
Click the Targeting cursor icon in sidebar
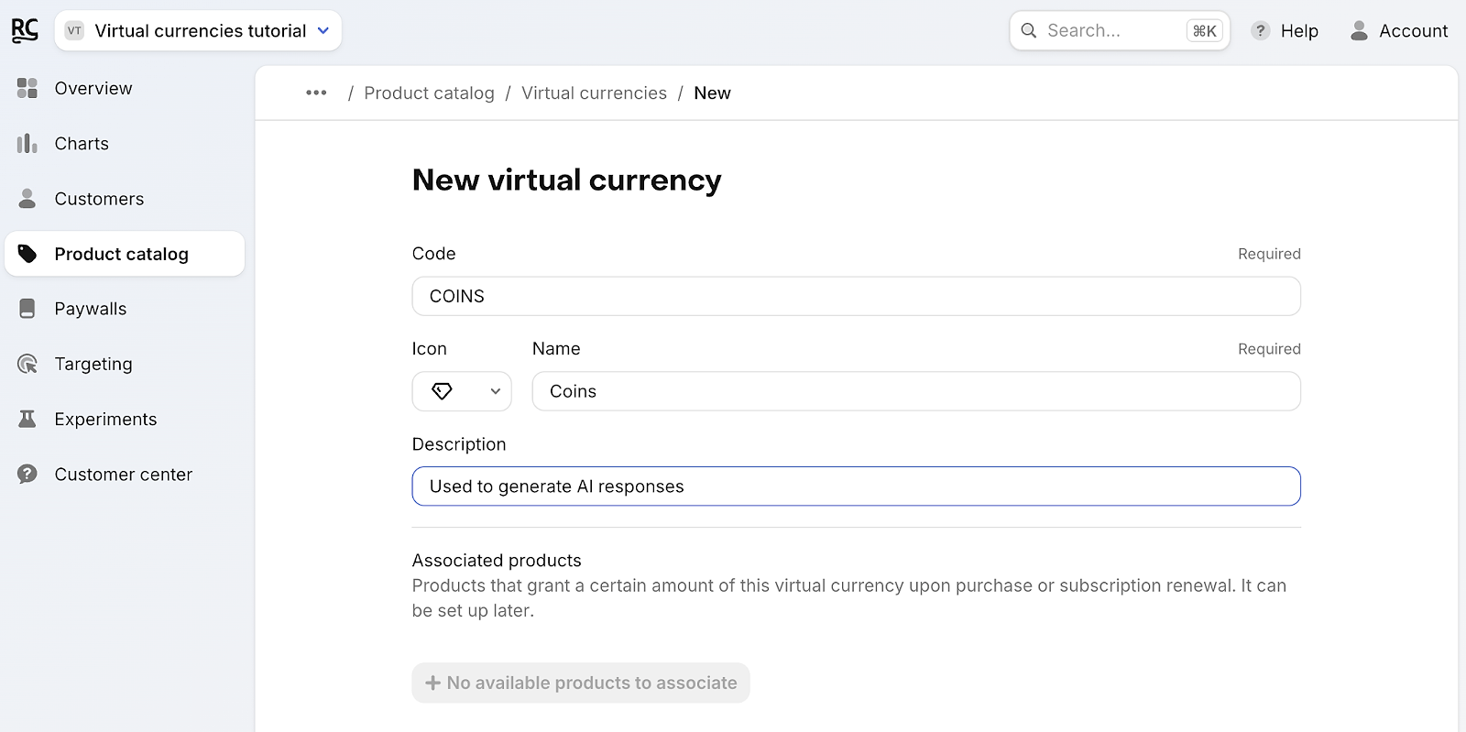[27, 364]
